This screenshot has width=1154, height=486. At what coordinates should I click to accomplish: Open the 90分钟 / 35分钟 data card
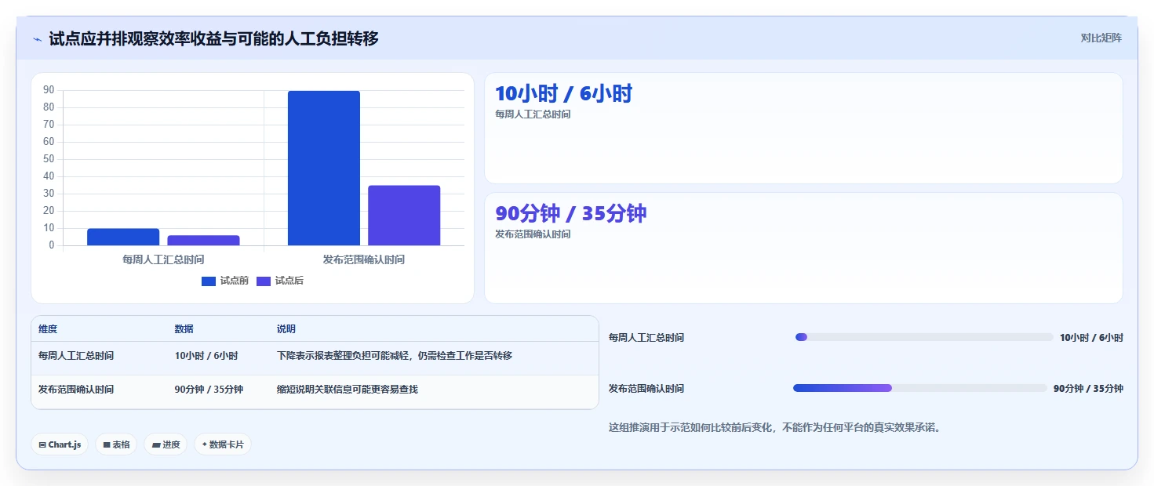(x=803, y=248)
